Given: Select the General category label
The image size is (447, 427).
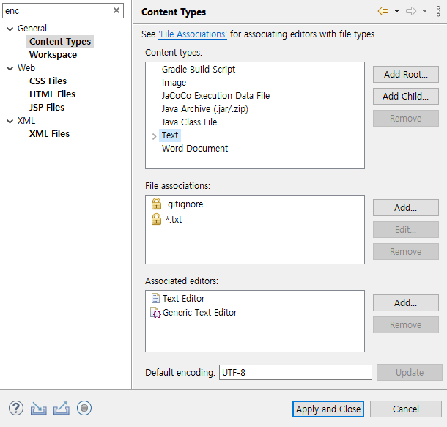Looking at the screenshot, I should coord(32,29).
